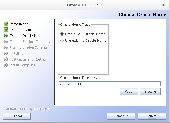
Task: Close the Tuxedo installer window
Action: point(164,5)
